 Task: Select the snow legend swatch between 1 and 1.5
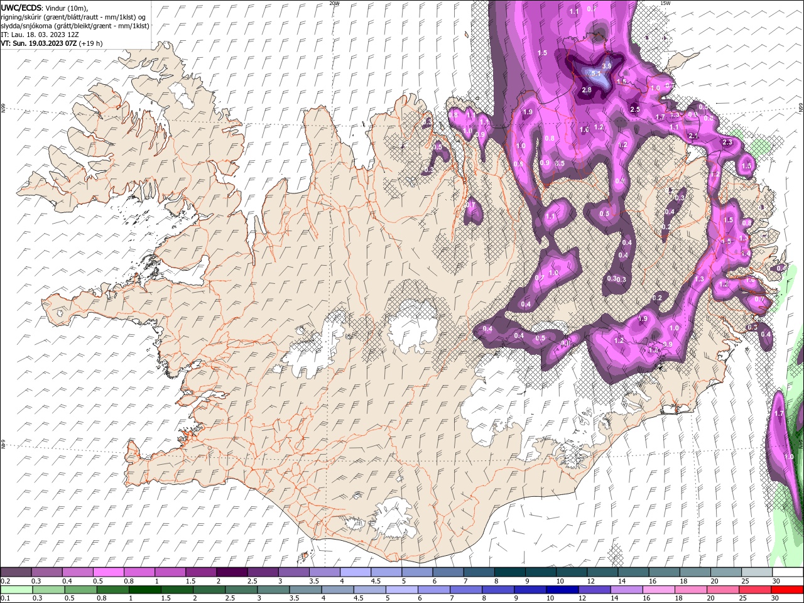170,572
